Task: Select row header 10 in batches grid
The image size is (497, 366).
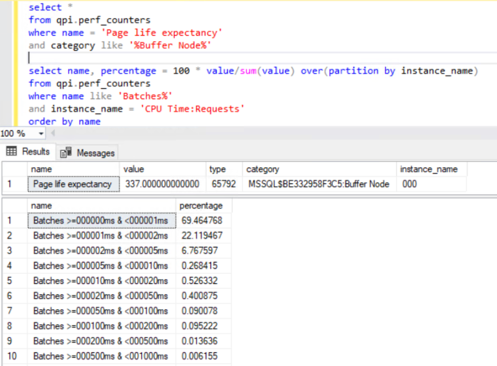Action: point(15,356)
